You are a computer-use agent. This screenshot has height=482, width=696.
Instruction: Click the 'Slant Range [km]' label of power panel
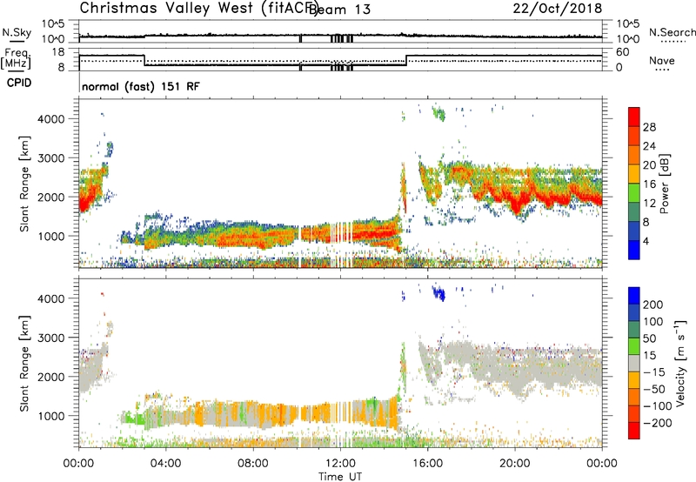(24, 184)
